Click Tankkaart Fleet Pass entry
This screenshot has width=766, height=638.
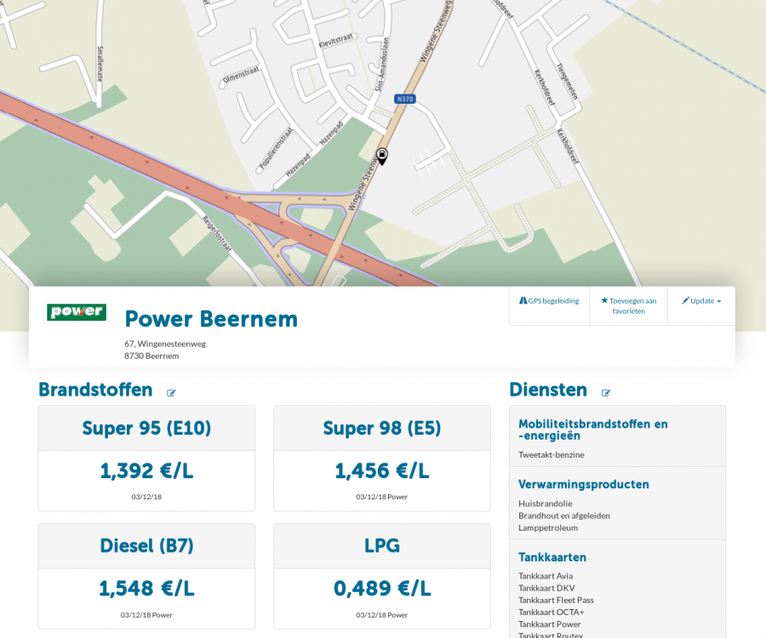point(556,600)
